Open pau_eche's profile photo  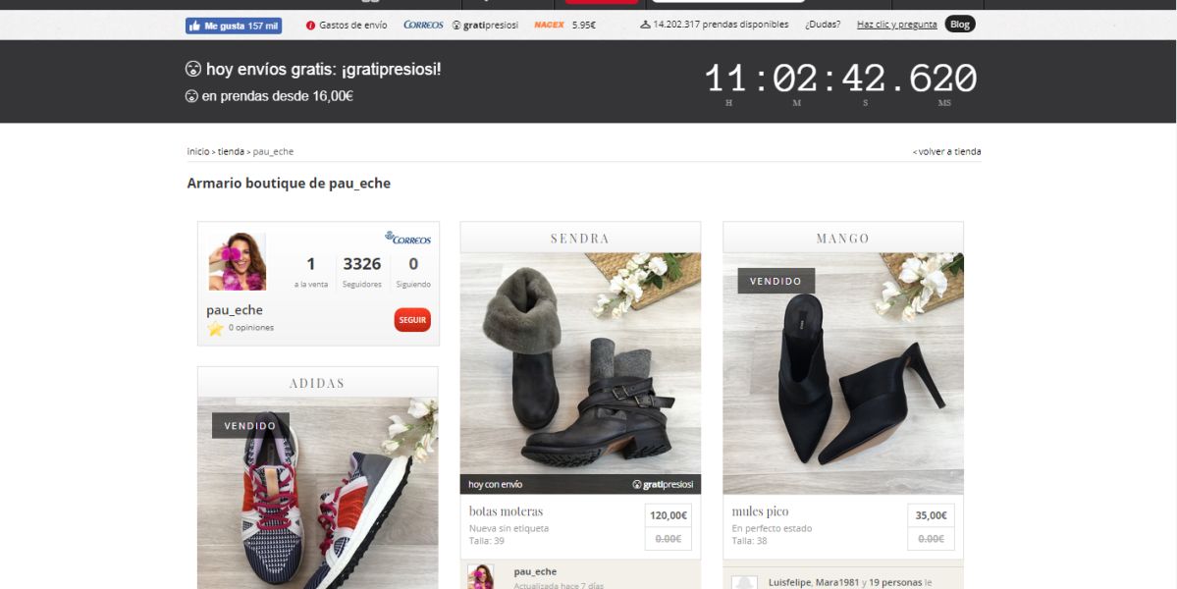[x=238, y=260]
